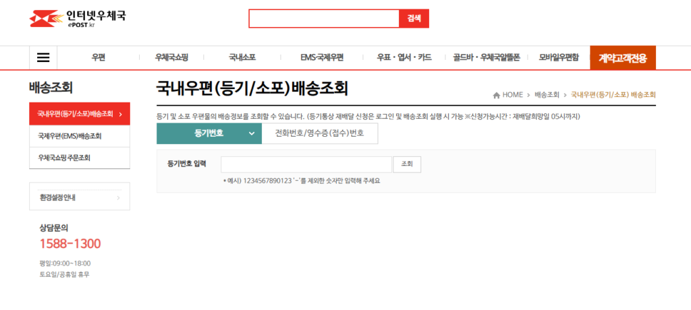The height and width of the screenshot is (310, 691).
Task: Click the 인터넷우체국 ePOST logo
Action: click(x=78, y=18)
